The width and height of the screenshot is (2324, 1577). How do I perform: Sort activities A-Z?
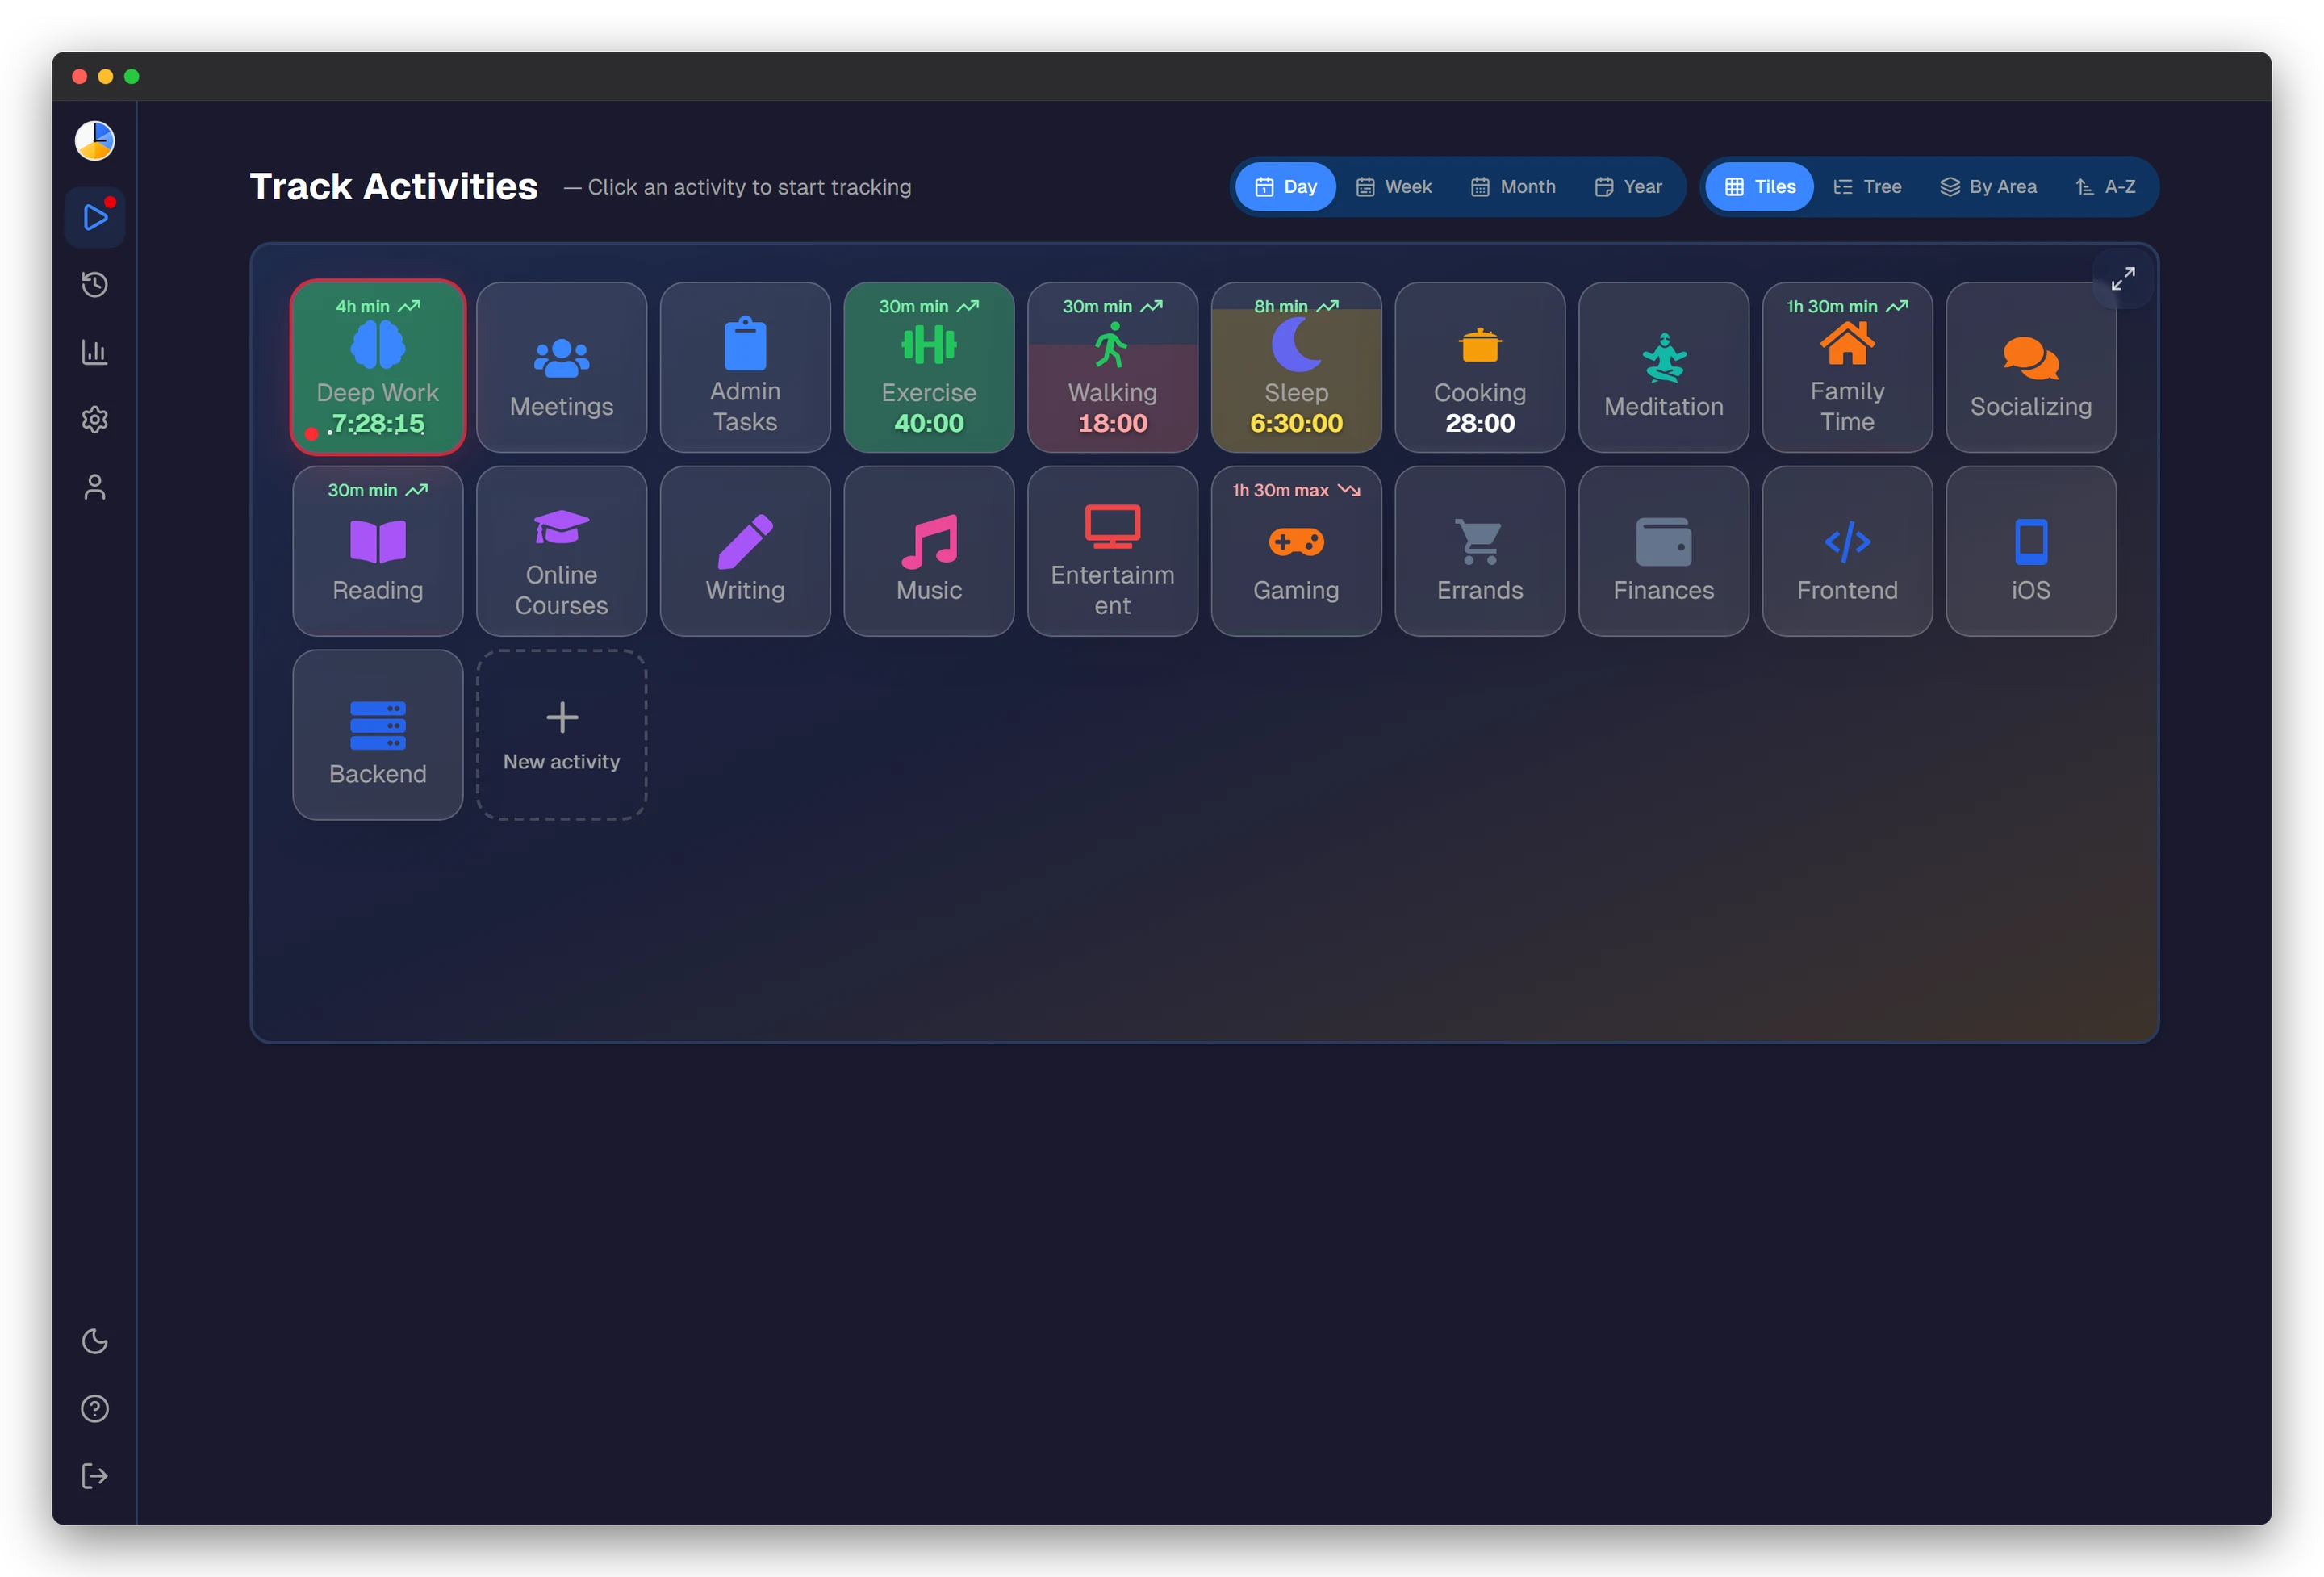(x=2105, y=187)
